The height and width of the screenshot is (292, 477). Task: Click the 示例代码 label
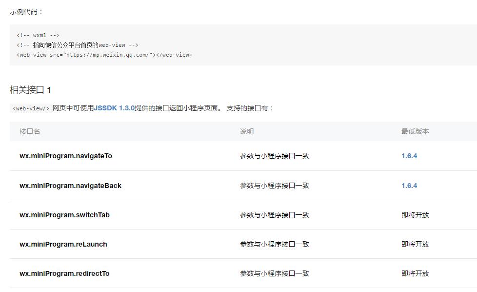click(26, 12)
